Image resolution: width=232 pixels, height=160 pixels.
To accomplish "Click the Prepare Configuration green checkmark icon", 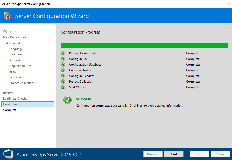I will (x=63, y=53).
